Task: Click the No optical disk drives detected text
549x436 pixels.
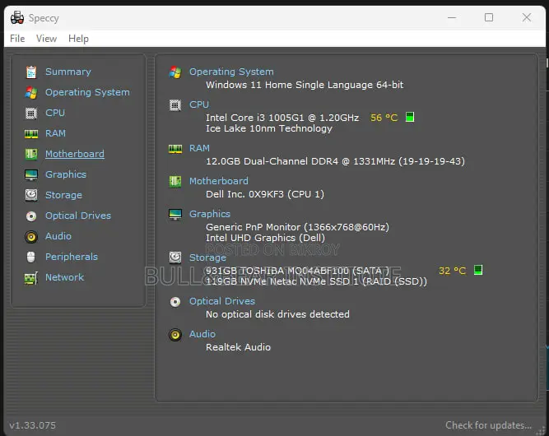Action: tap(277, 314)
